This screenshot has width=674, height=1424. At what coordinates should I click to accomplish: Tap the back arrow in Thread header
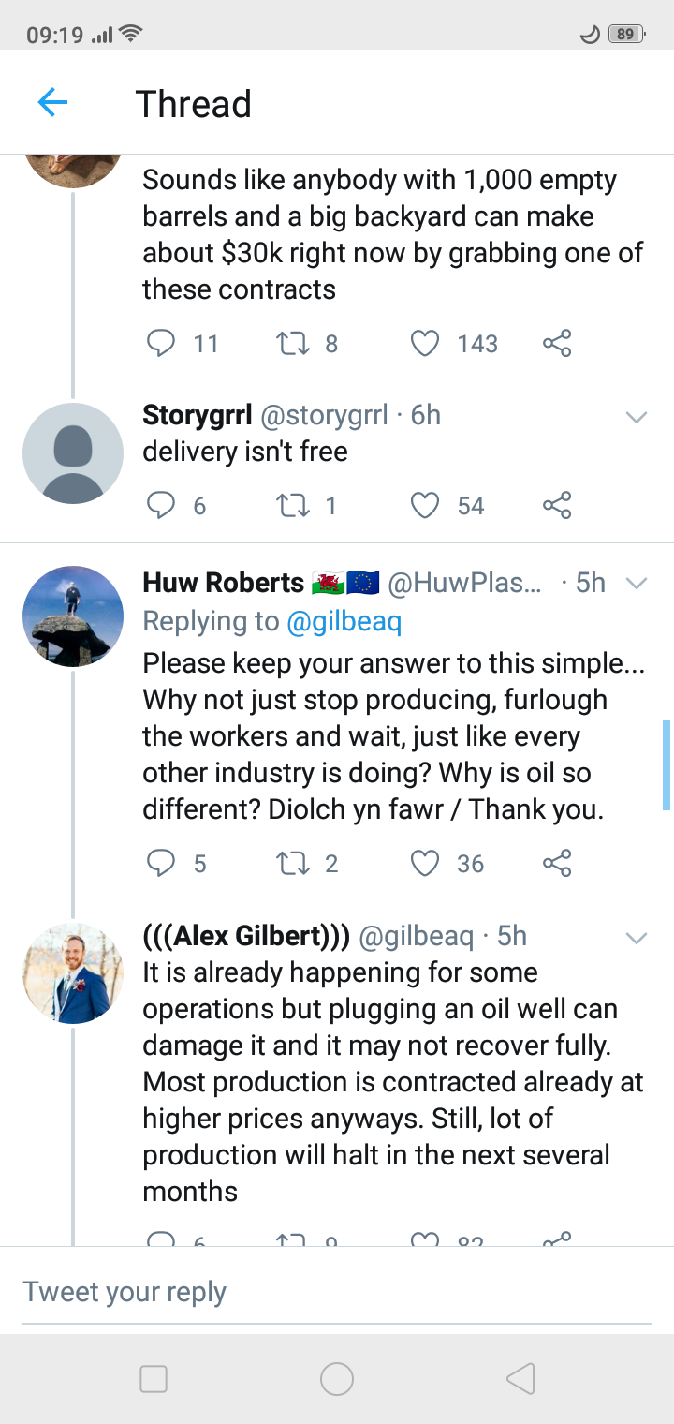point(52,102)
